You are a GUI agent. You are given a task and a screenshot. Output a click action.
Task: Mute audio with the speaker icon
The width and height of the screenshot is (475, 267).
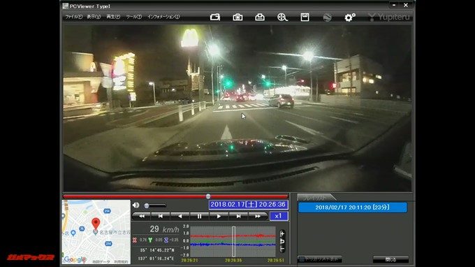[x=136, y=205]
